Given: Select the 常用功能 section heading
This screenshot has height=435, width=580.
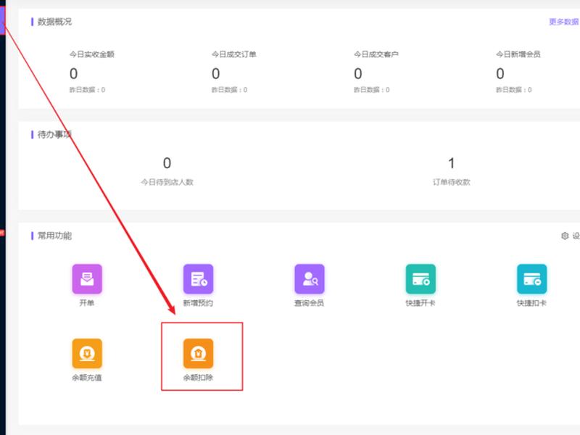Looking at the screenshot, I should (54, 236).
